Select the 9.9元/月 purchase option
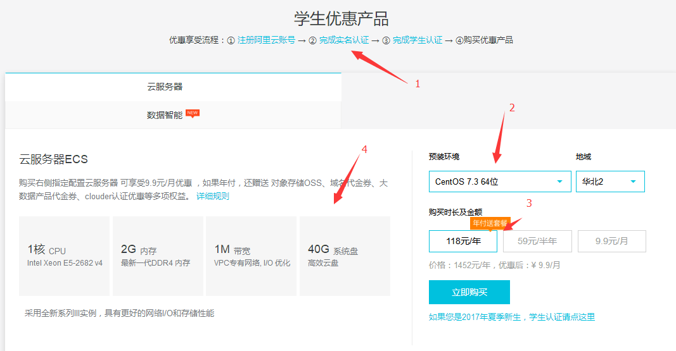 (612, 242)
